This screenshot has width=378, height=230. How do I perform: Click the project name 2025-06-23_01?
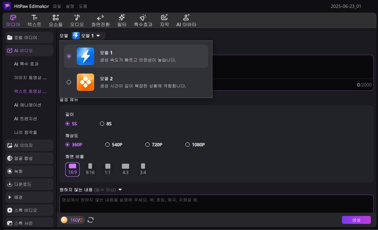[x=346, y=6]
